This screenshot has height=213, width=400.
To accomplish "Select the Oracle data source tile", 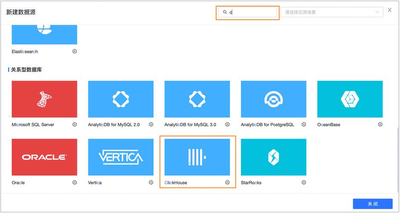I will pos(44,157).
